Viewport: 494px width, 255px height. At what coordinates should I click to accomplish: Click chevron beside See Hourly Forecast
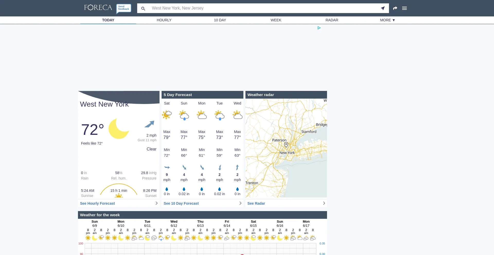tap(156, 203)
